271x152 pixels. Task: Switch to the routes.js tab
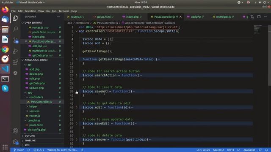click(76, 17)
